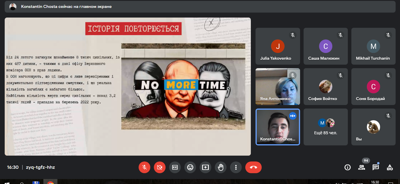Click the muted mic icon on Яна Антоненко's video

pos(292,75)
